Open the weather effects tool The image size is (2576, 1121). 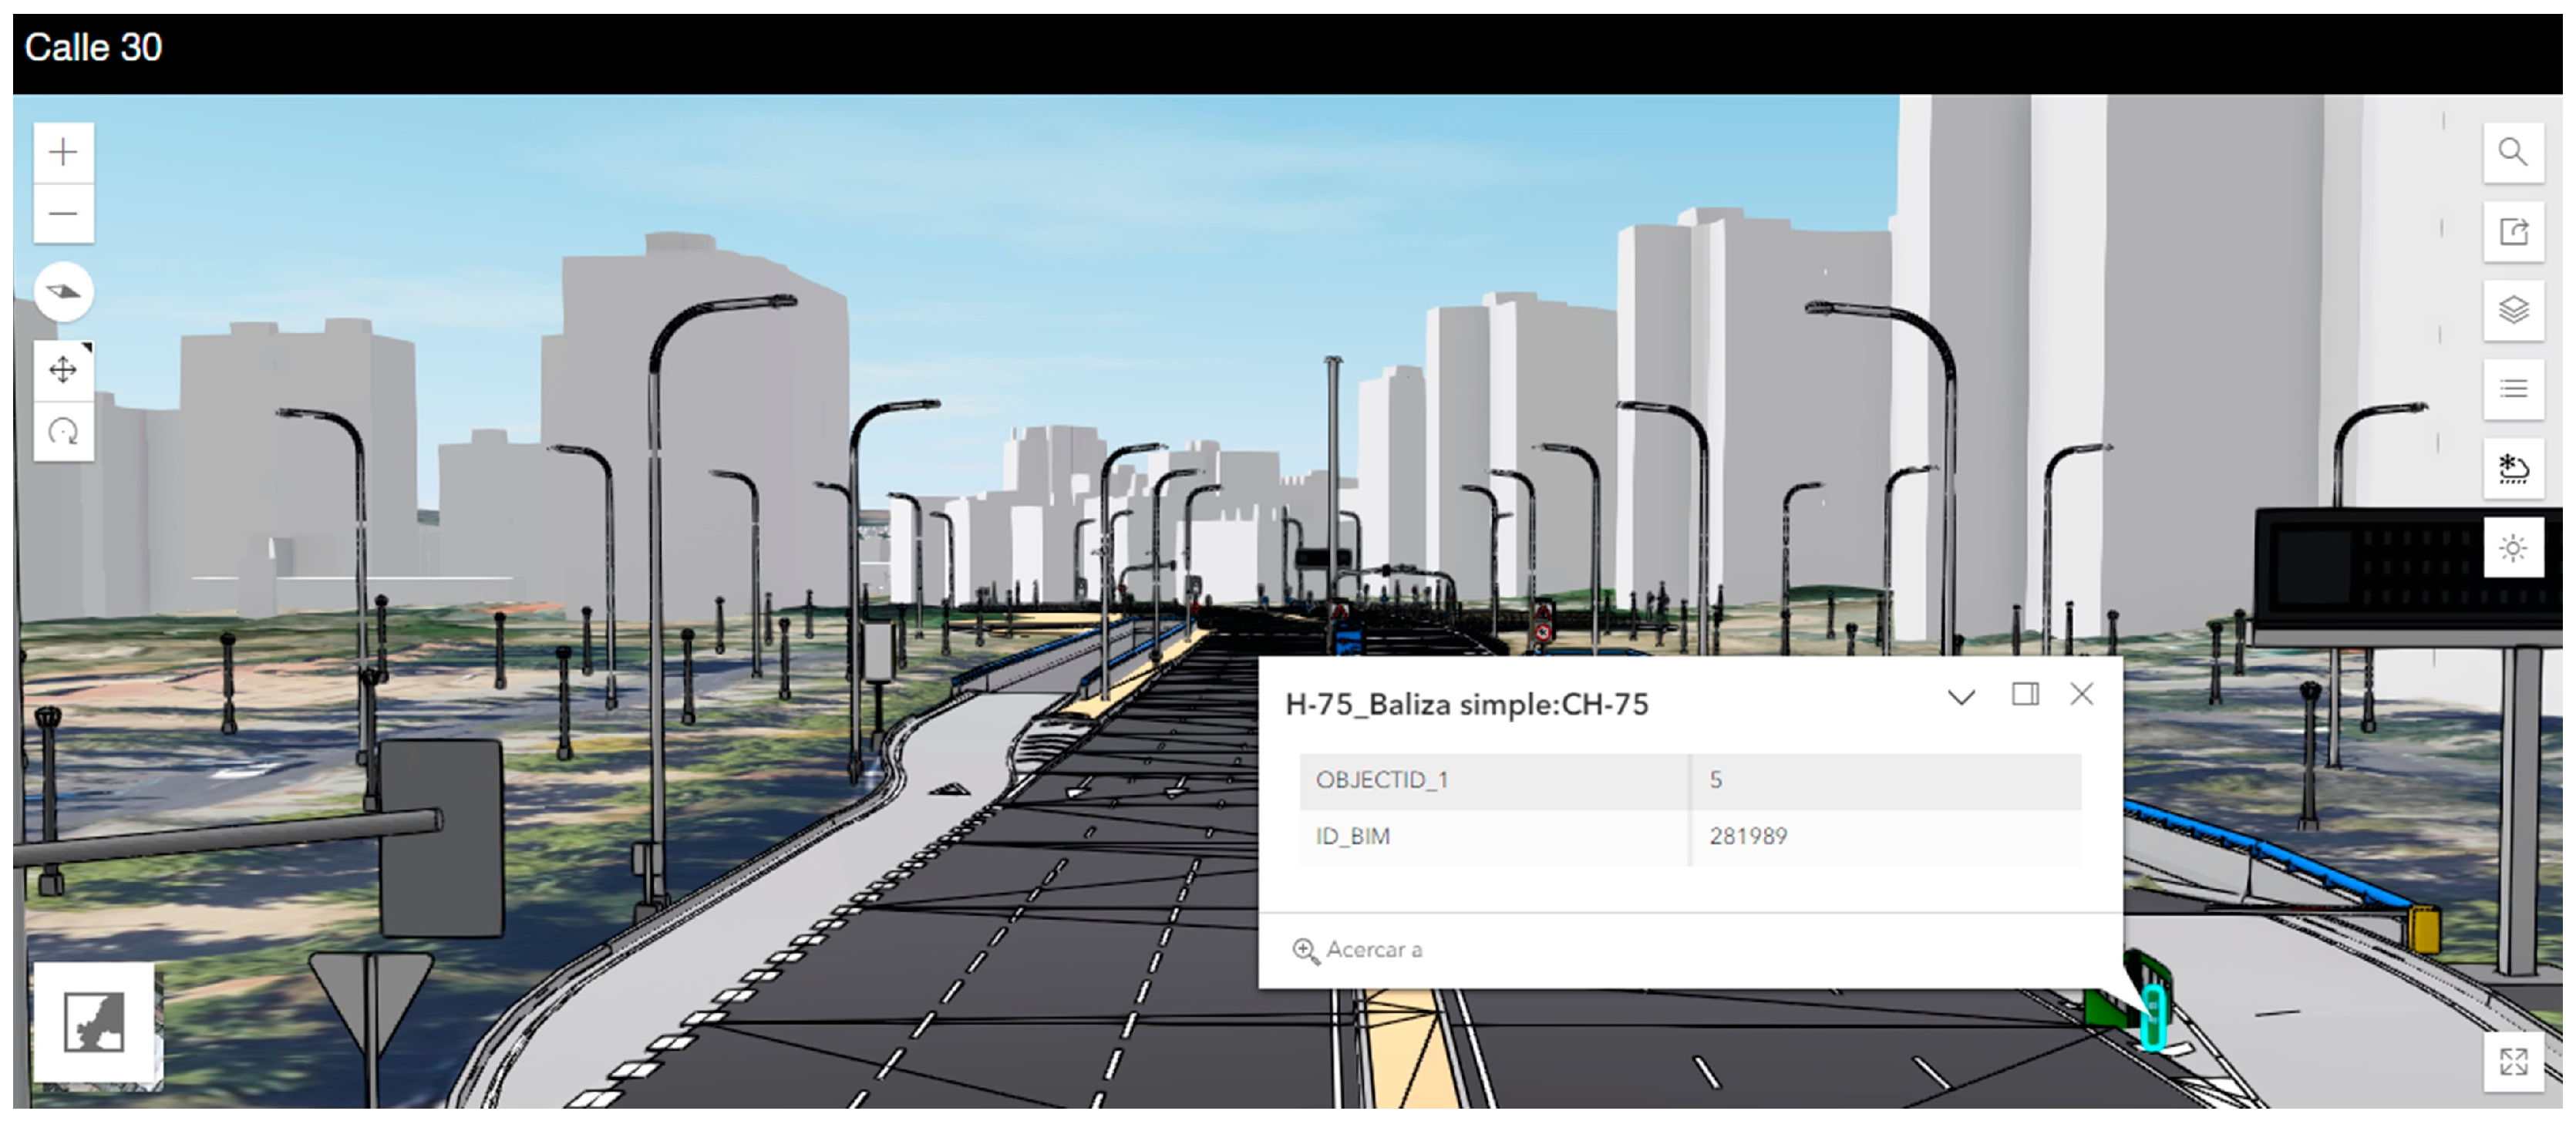tap(2513, 468)
